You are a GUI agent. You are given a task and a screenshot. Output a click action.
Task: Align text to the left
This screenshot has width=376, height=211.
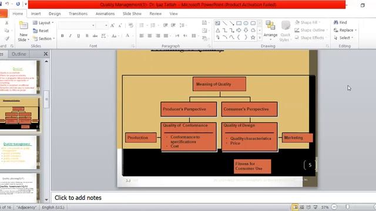[142, 36]
